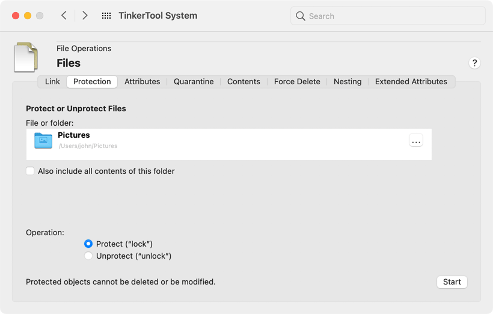Click the Start button
The image size is (493, 314).
(452, 282)
